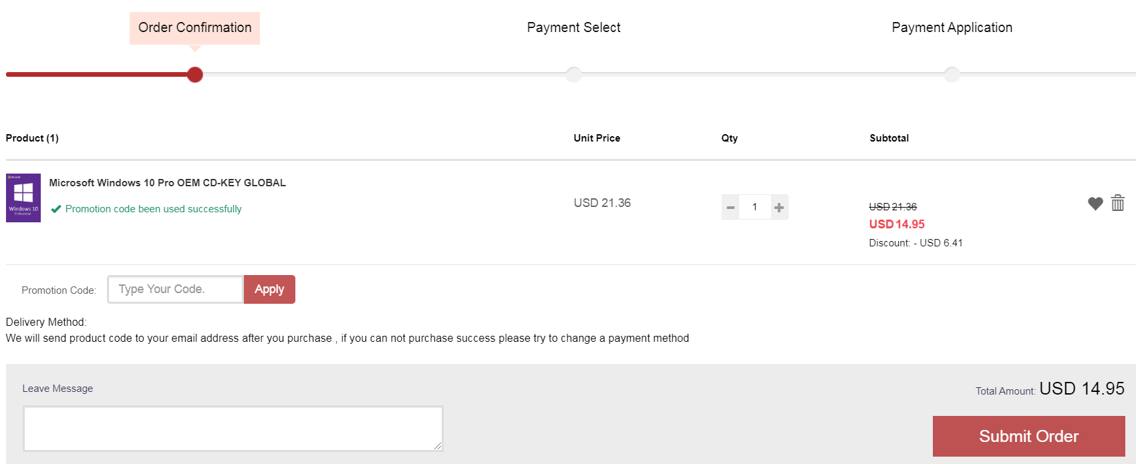Click the green promotion success checkmark

click(x=56, y=209)
